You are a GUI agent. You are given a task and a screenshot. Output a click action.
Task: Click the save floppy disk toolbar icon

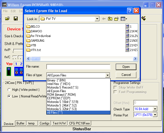click(x=16, y=18)
